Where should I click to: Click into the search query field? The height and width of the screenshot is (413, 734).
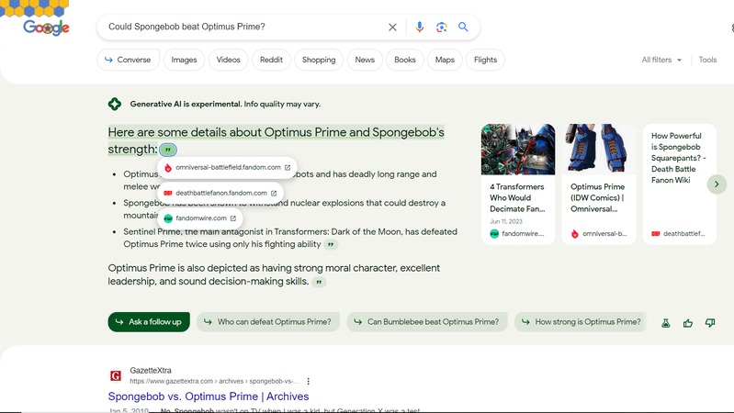click(243, 27)
